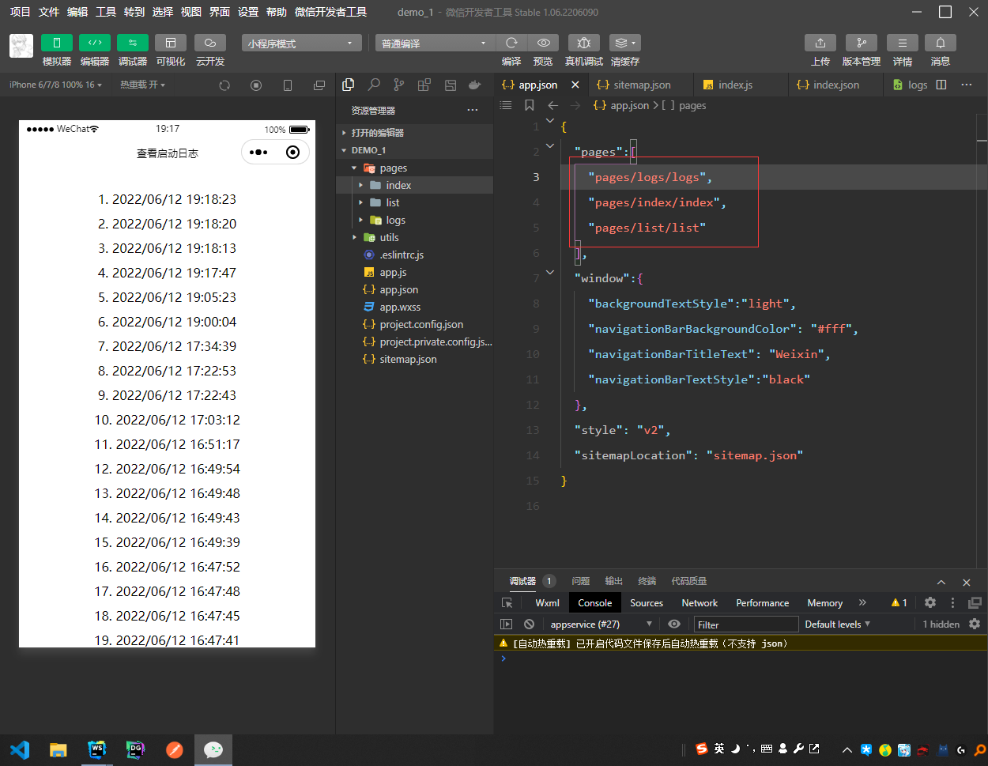Open the 普通编译 compile mode dropdown

tap(435, 43)
